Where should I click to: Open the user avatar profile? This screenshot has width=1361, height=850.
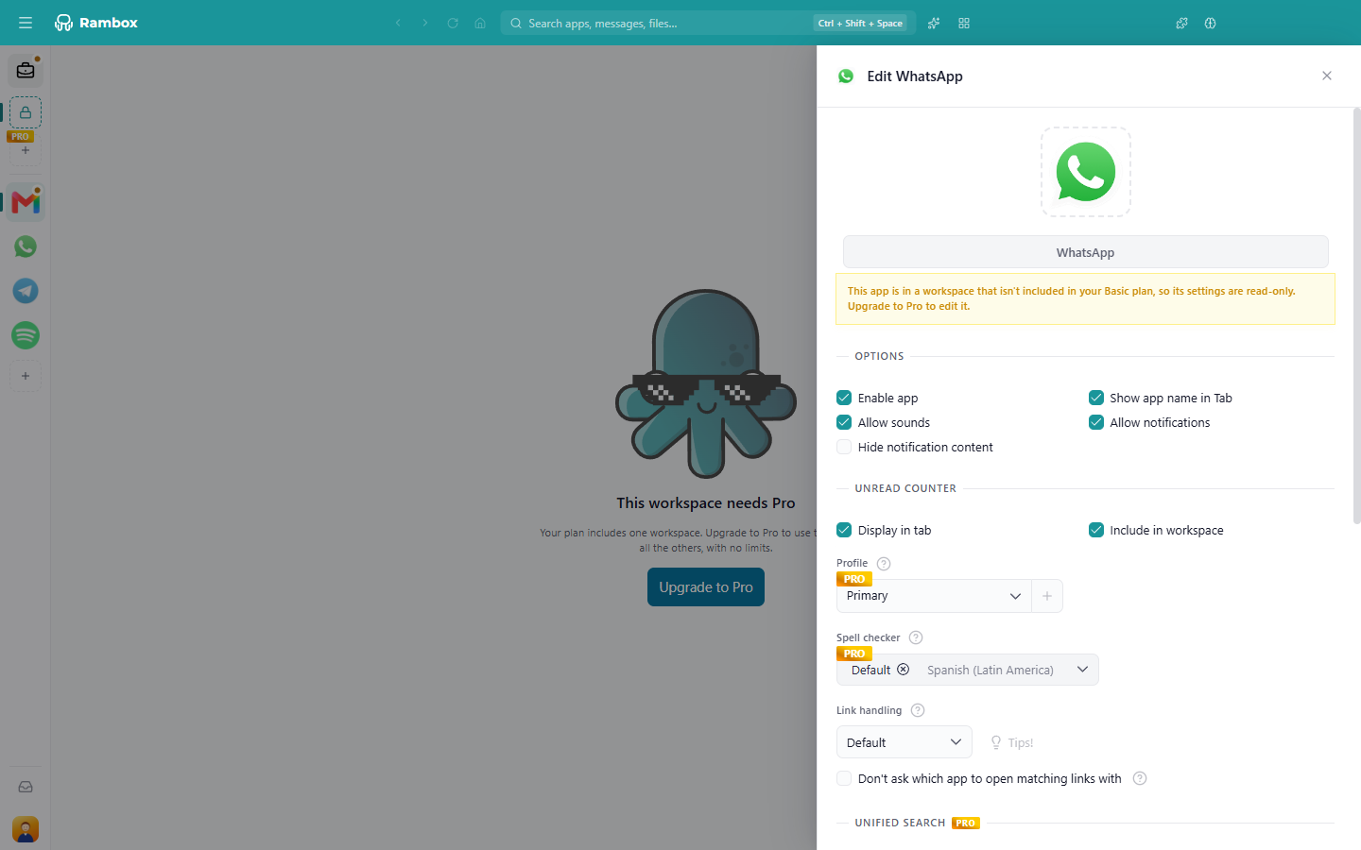26,829
